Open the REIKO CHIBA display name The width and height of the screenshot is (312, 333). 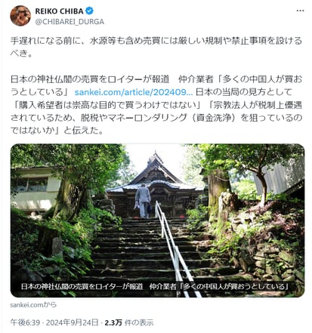59,11
